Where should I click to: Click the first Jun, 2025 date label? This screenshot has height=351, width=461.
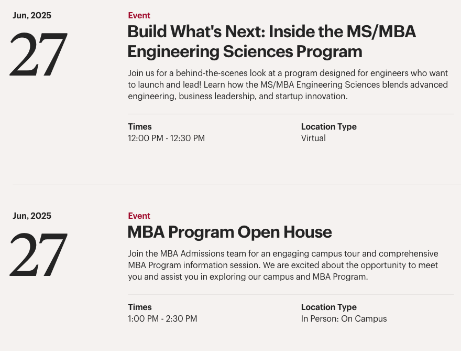(x=32, y=15)
